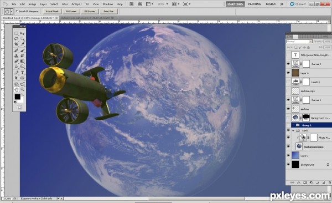Select the 3D Object Rotate tool
Screen dimensions: 332x203
click(x=16, y=84)
